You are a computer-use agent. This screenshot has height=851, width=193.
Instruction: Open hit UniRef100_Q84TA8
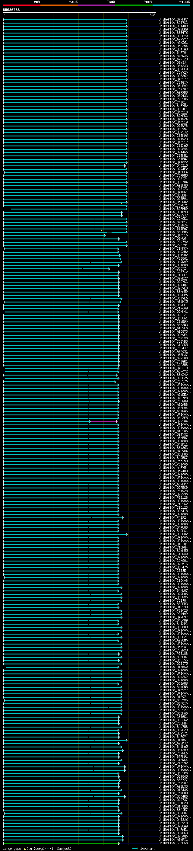(x=173, y=49)
